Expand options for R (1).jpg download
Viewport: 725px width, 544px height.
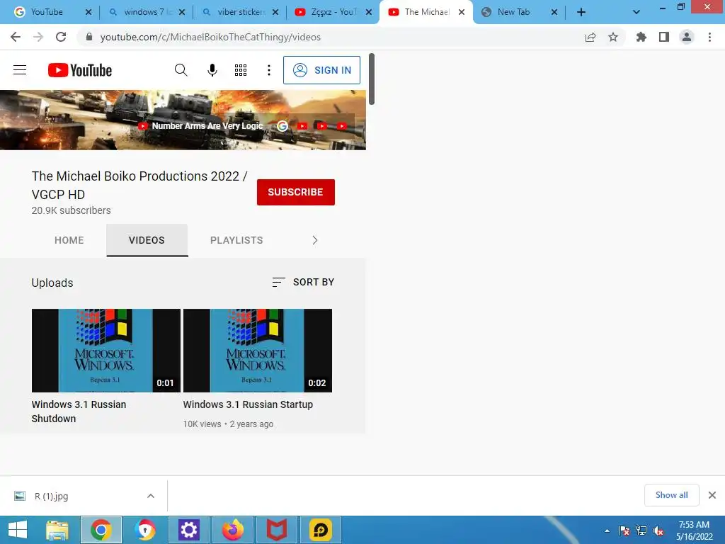pyautogui.click(x=151, y=496)
